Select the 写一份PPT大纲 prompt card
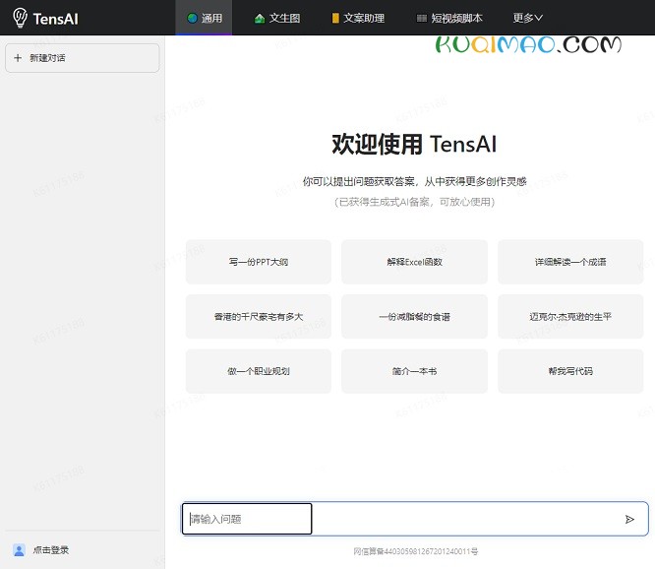The image size is (655, 569). (259, 262)
